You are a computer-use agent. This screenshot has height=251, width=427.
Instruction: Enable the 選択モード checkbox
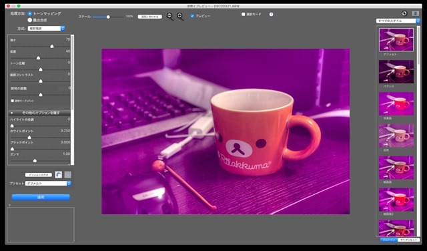(243, 15)
